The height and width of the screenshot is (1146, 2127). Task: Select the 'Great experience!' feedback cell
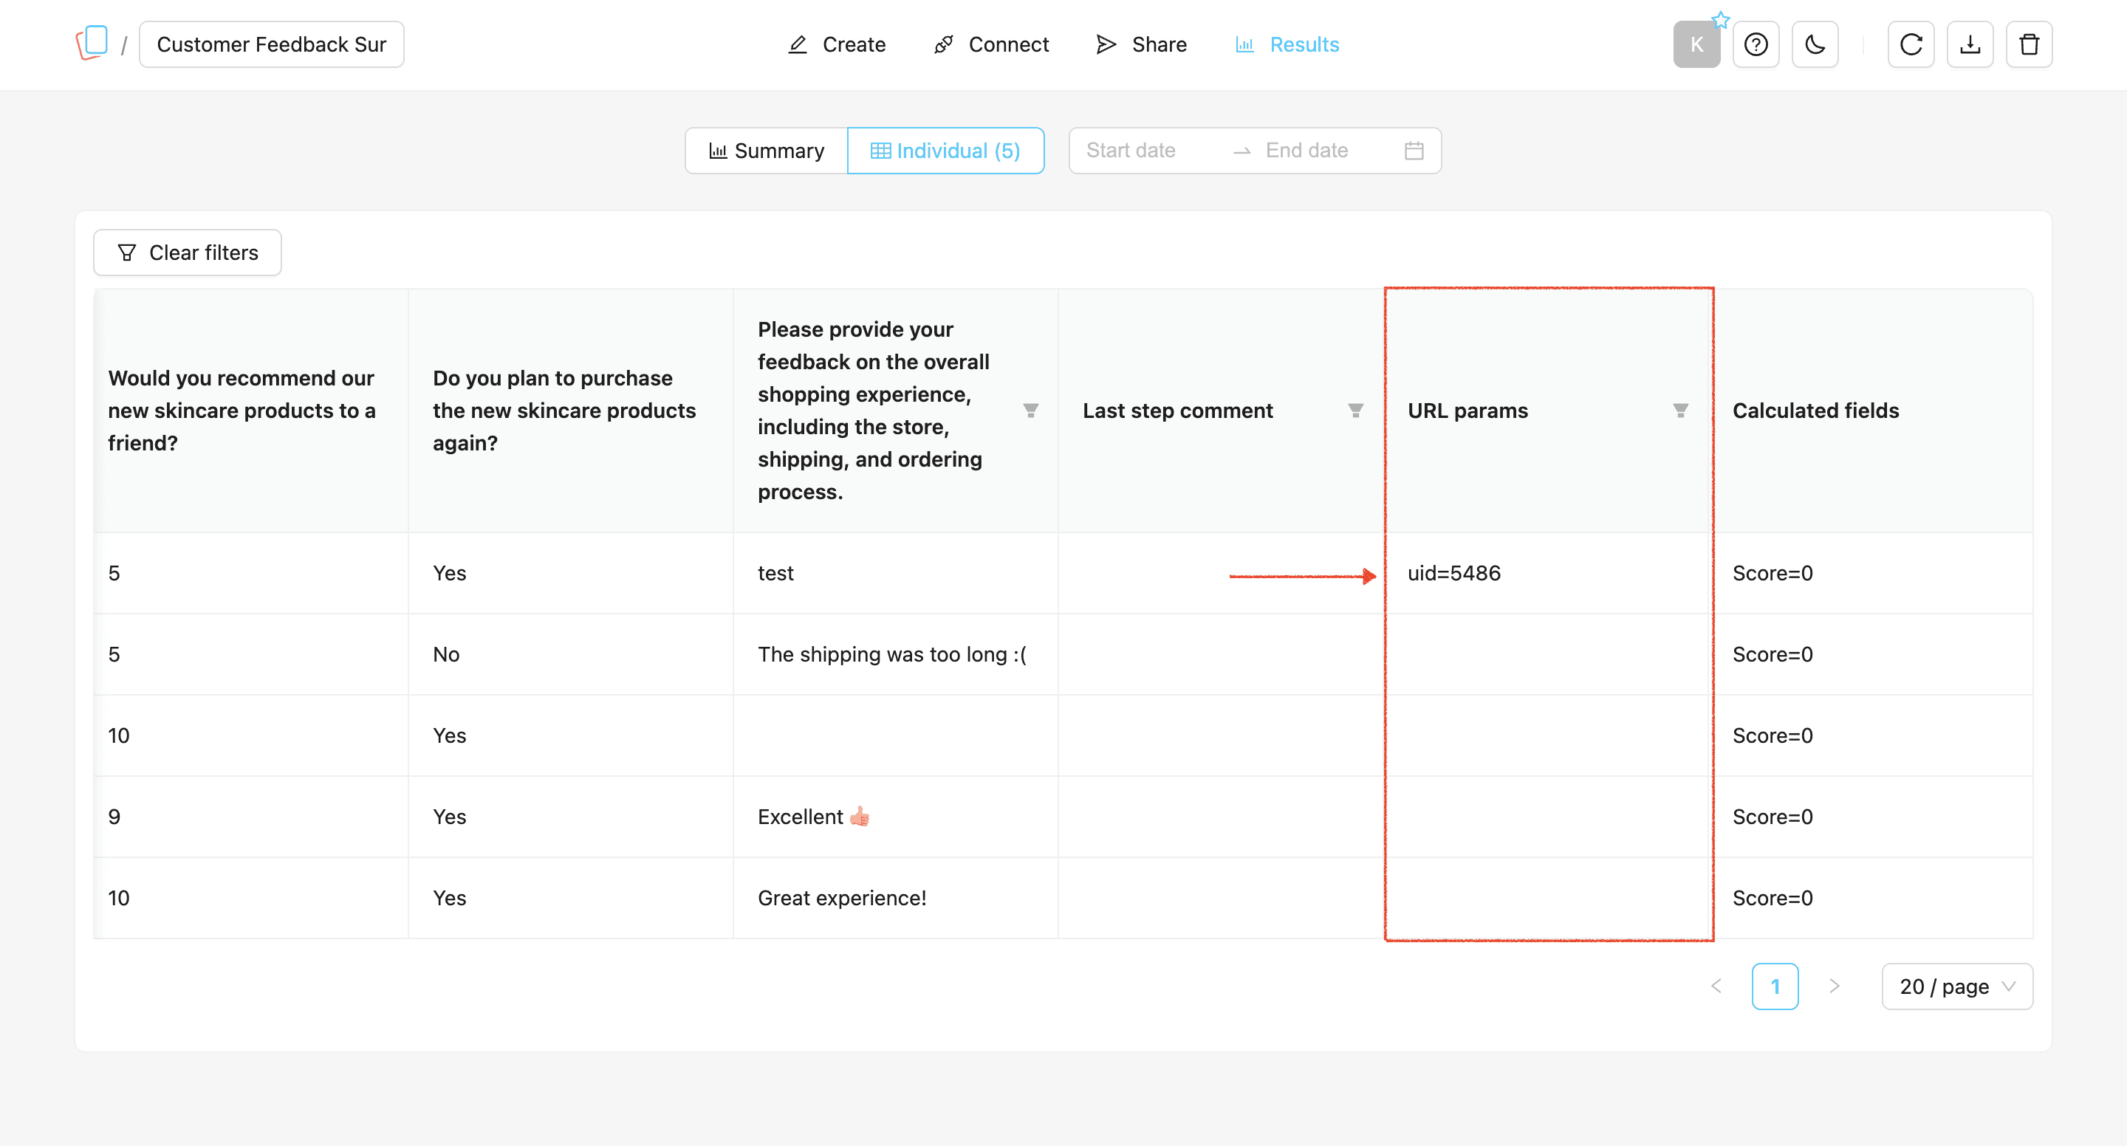point(895,897)
